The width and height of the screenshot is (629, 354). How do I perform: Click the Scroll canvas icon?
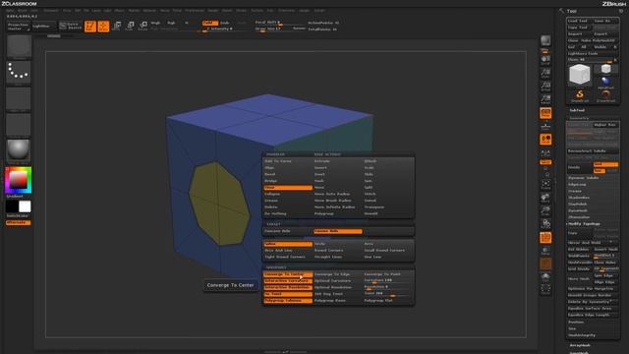pyautogui.click(x=545, y=60)
